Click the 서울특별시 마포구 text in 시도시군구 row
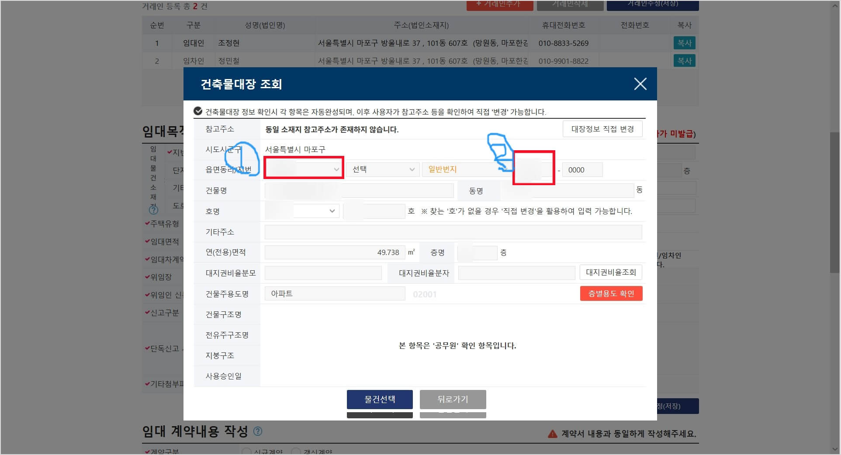 pyautogui.click(x=295, y=149)
